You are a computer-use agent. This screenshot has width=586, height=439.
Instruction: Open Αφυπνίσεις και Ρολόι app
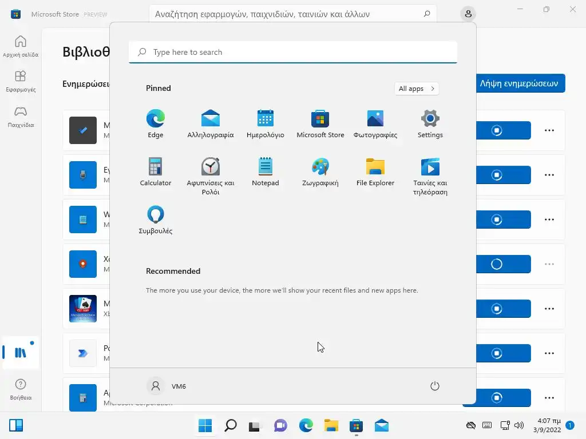(x=211, y=176)
